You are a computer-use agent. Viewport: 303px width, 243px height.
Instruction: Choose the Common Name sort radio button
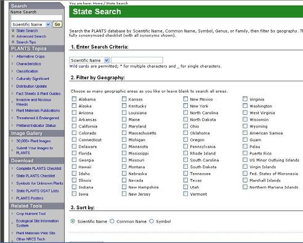(x=112, y=221)
